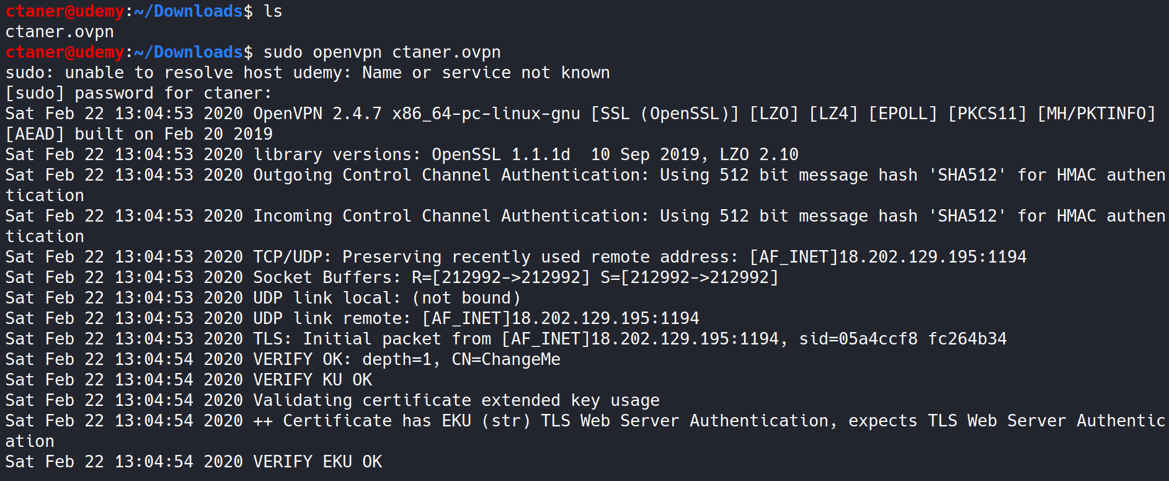Click the 'UDP link local: (not bound)' line
The width and height of the screenshot is (1169, 481).
click(263, 298)
